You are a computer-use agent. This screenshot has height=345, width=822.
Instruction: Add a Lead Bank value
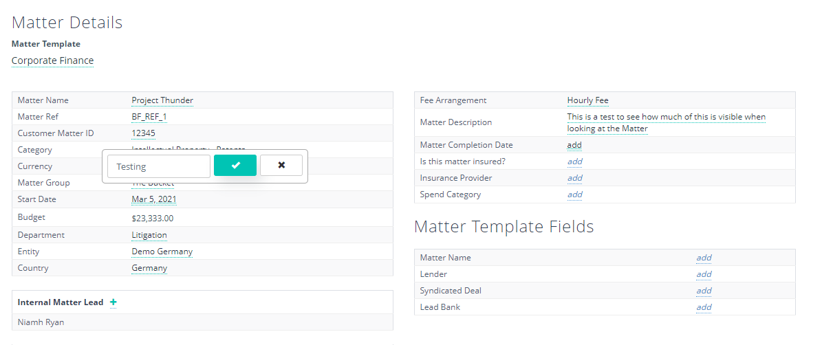click(703, 307)
